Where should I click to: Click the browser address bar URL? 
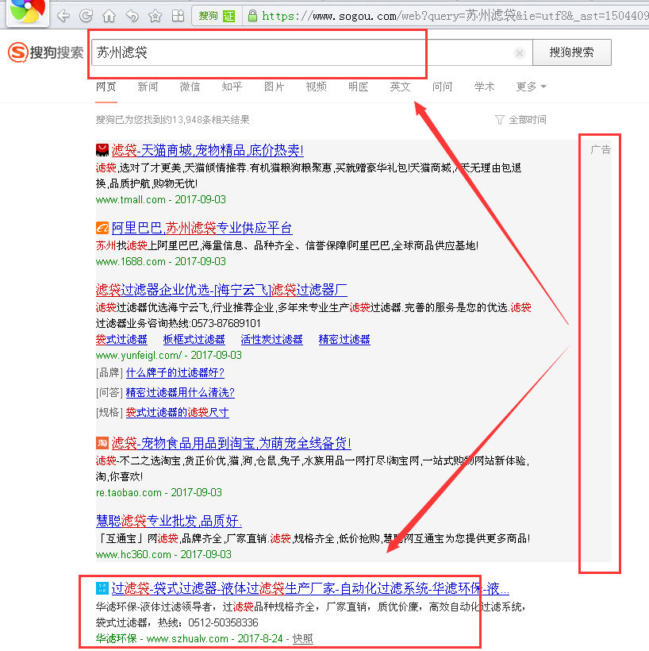(444, 16)
